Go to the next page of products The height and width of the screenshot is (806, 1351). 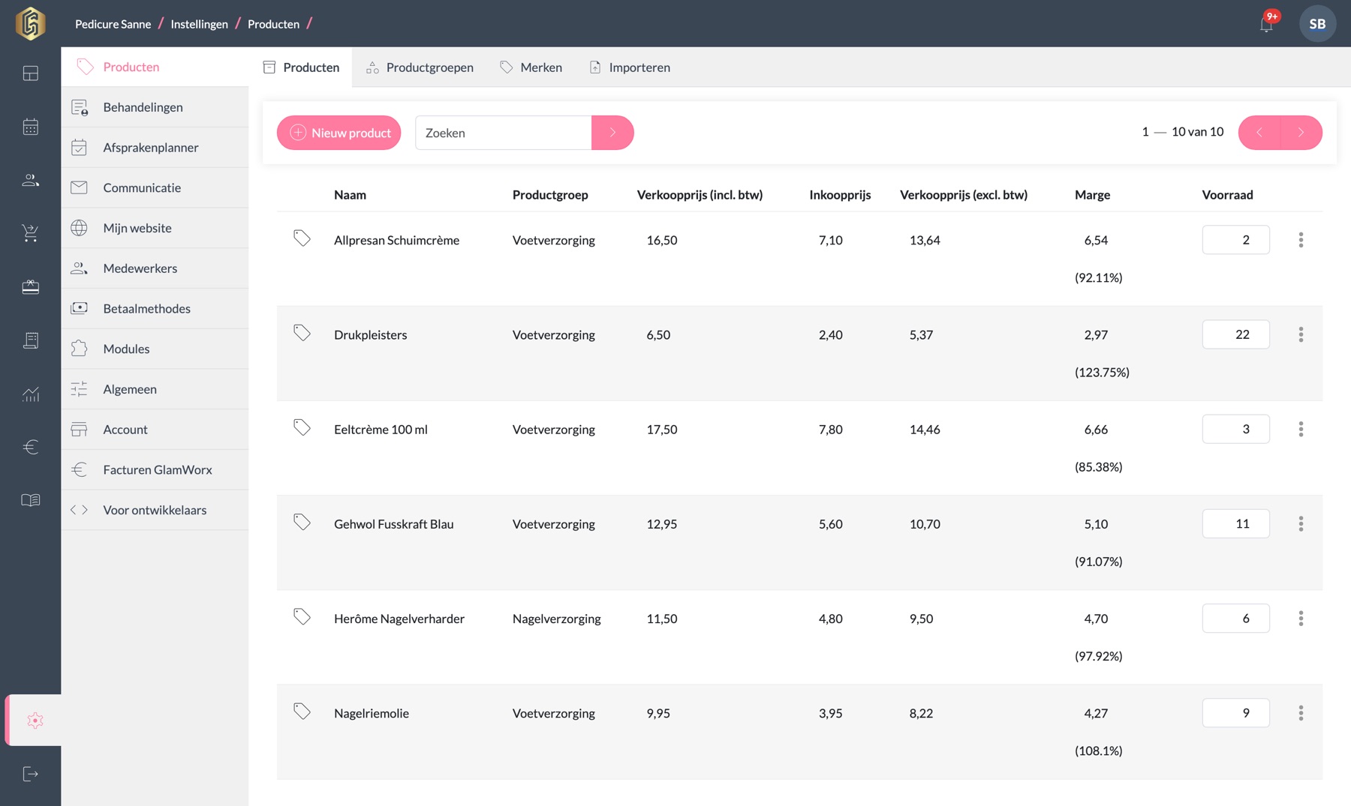point(1301,133)
